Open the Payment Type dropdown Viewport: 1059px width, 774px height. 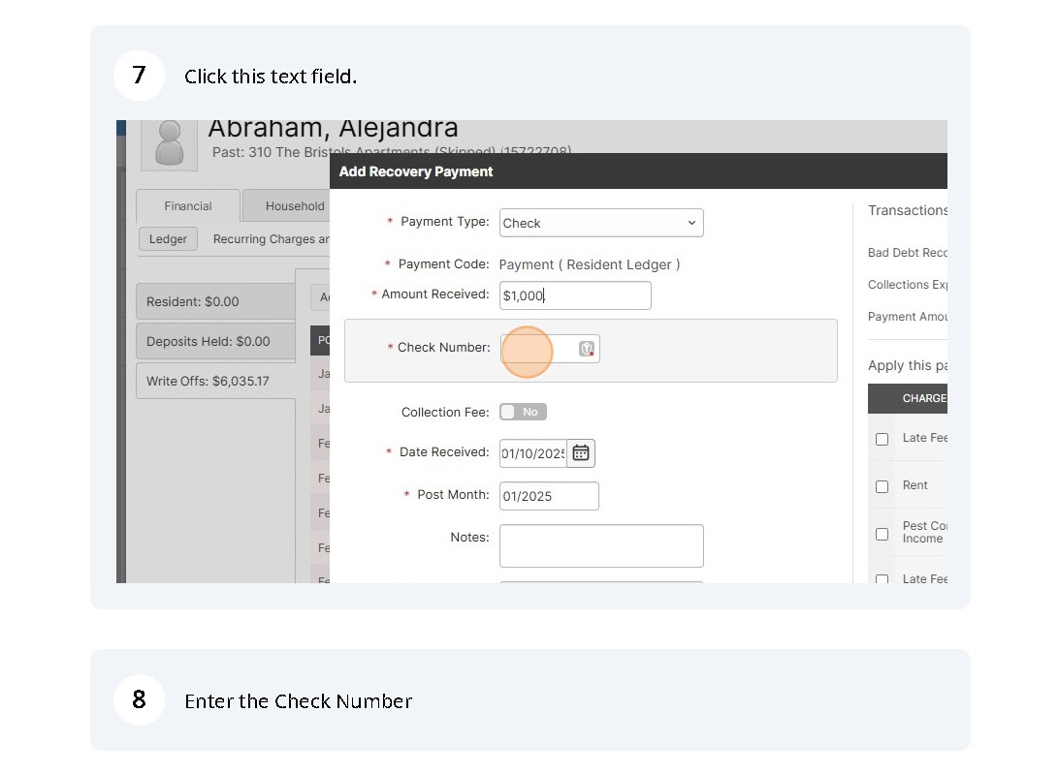[601, 223]
